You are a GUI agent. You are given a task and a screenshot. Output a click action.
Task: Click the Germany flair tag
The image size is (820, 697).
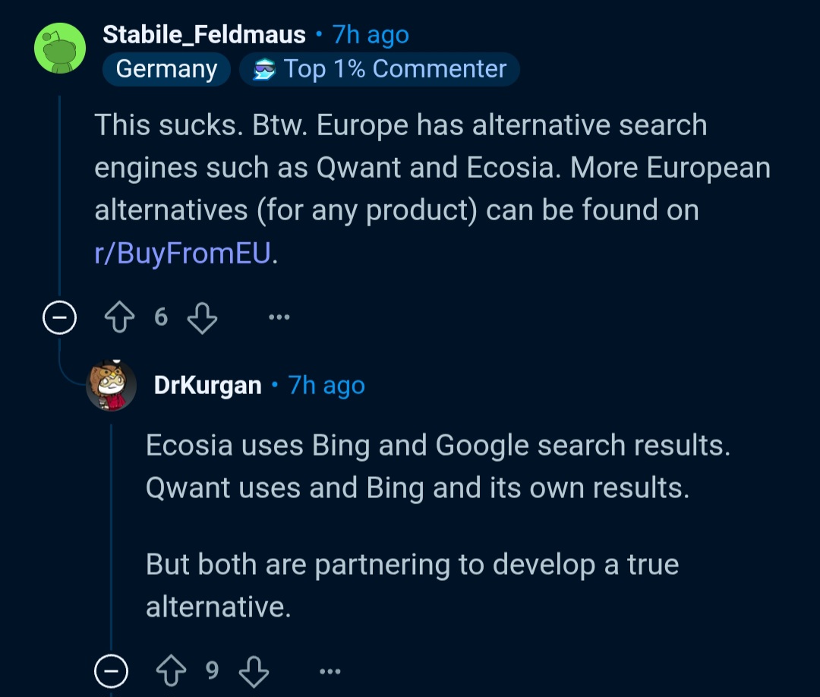pos(166,69)
